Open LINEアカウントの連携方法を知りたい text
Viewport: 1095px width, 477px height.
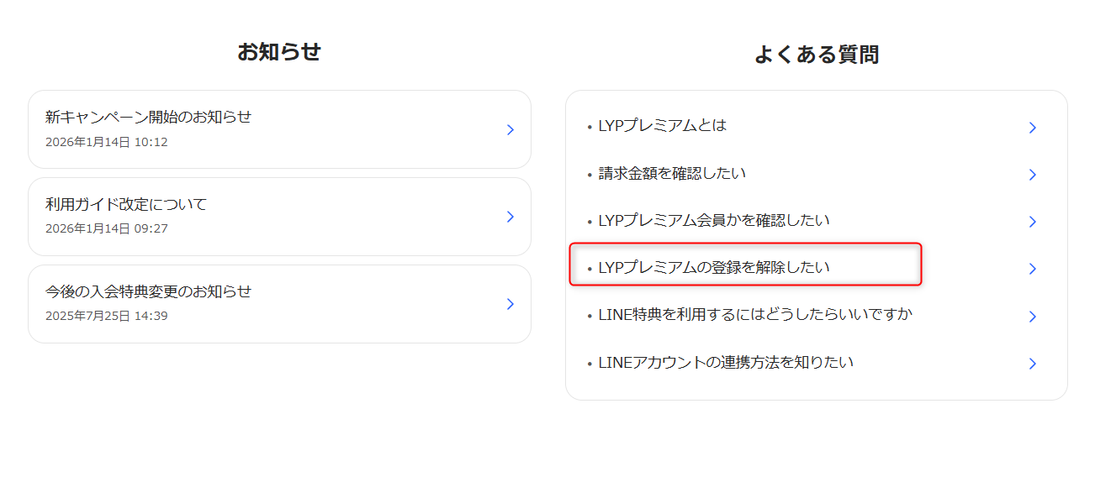click(726, 363)
